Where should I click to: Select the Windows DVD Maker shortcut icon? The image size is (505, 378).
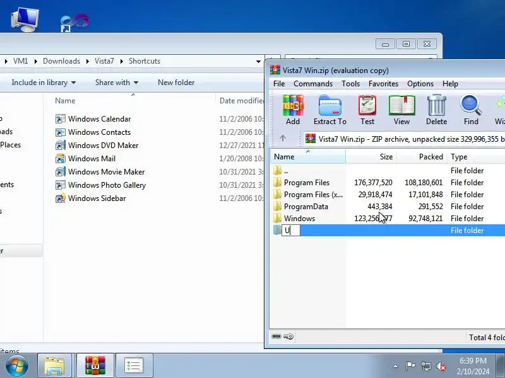coord(60,146)
